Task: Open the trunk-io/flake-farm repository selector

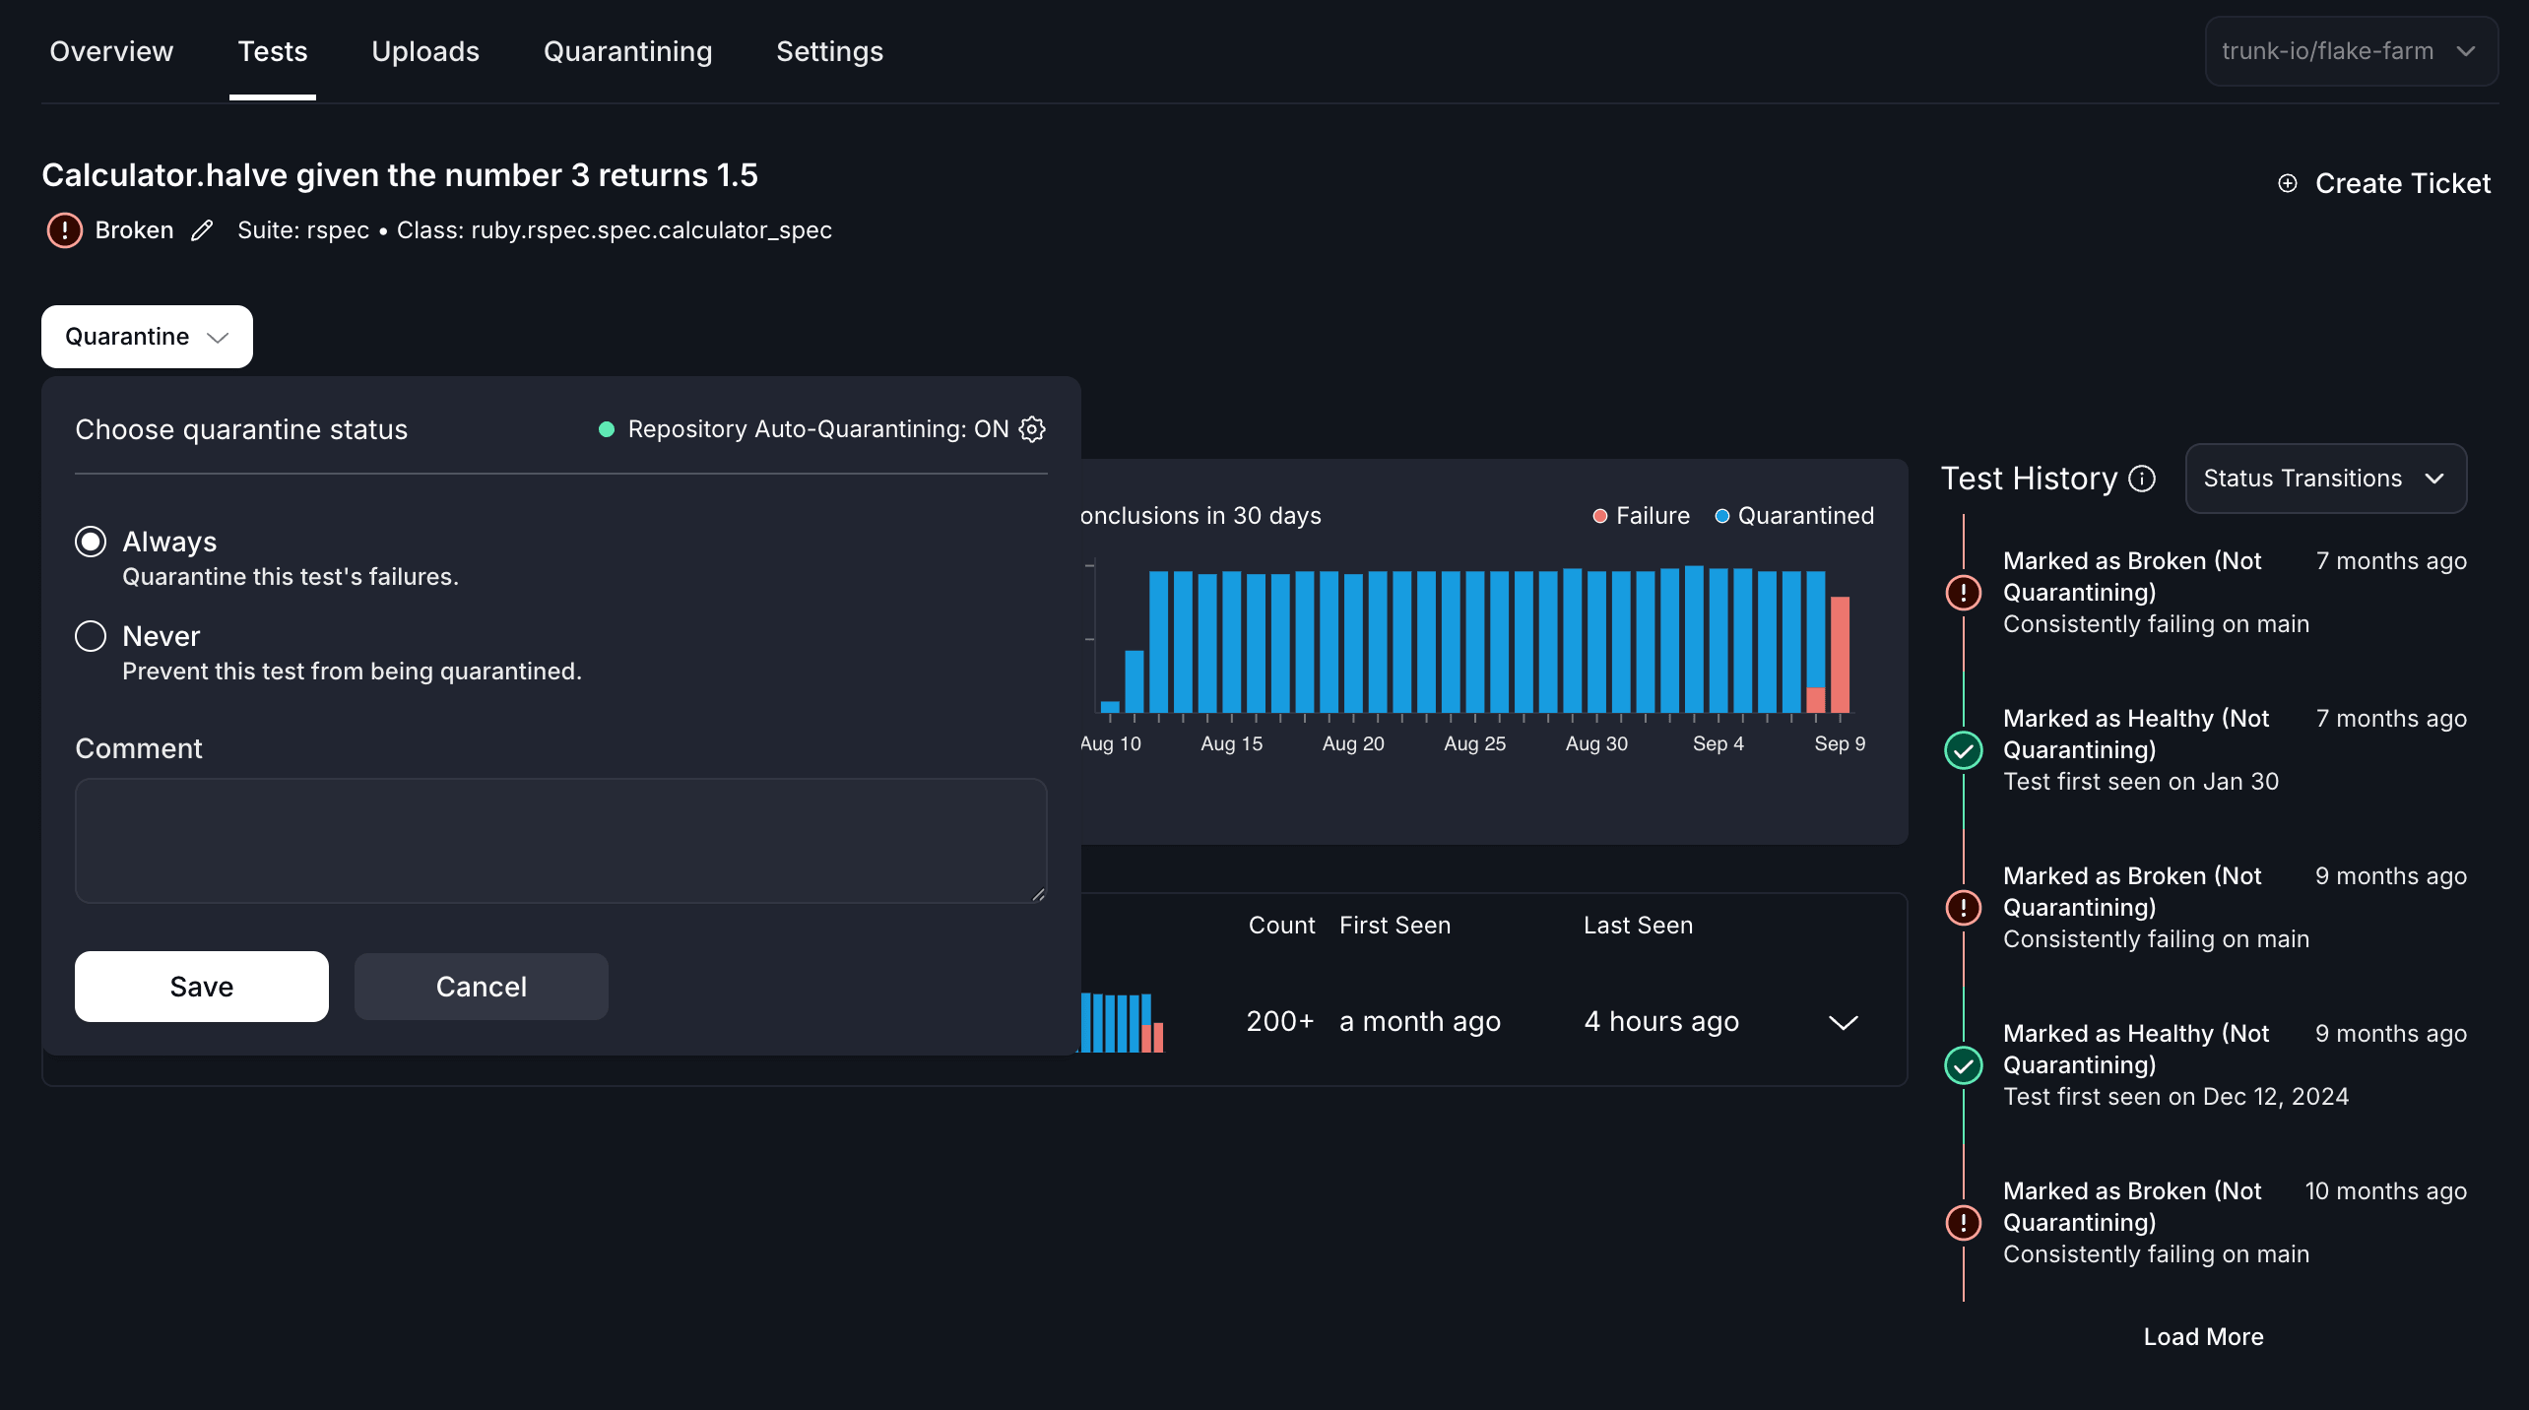Action: [2350, 51]
